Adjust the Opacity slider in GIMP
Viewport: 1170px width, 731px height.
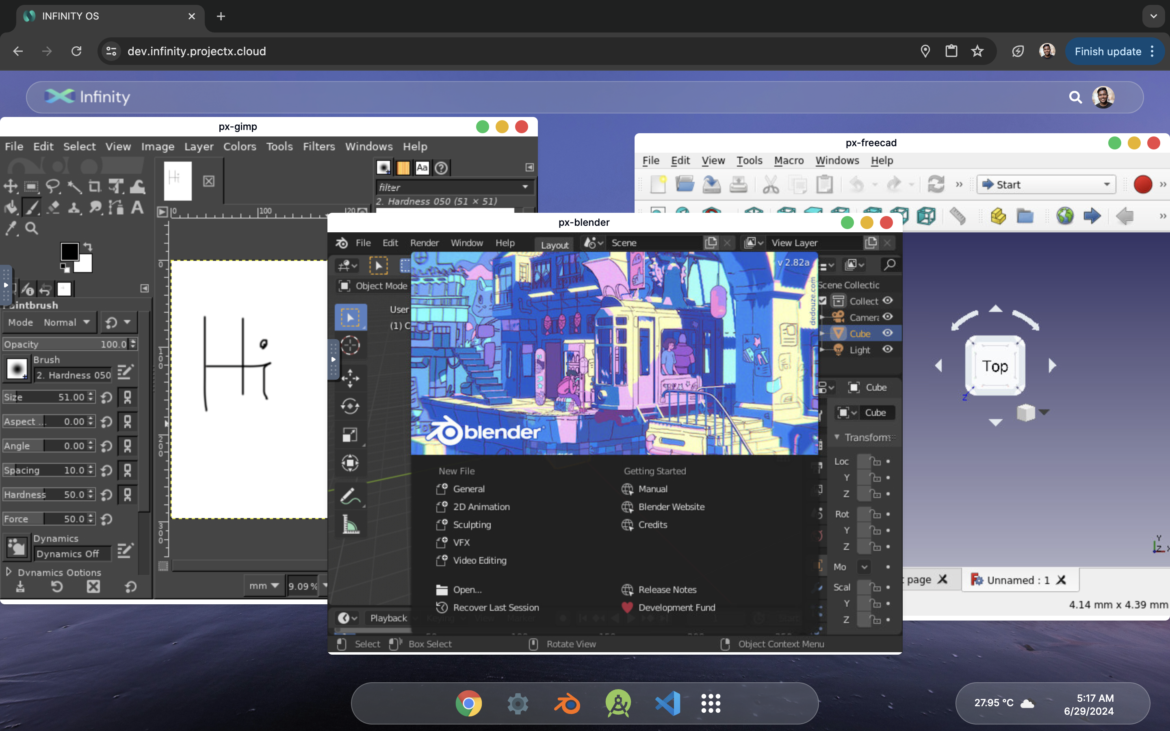(69, 344)
